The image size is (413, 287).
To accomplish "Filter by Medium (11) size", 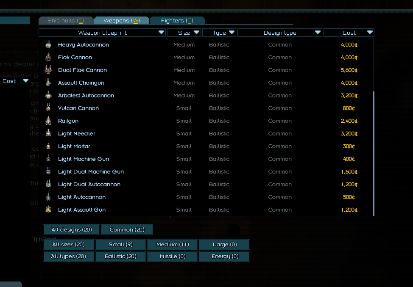I will [x=173, y=244].
